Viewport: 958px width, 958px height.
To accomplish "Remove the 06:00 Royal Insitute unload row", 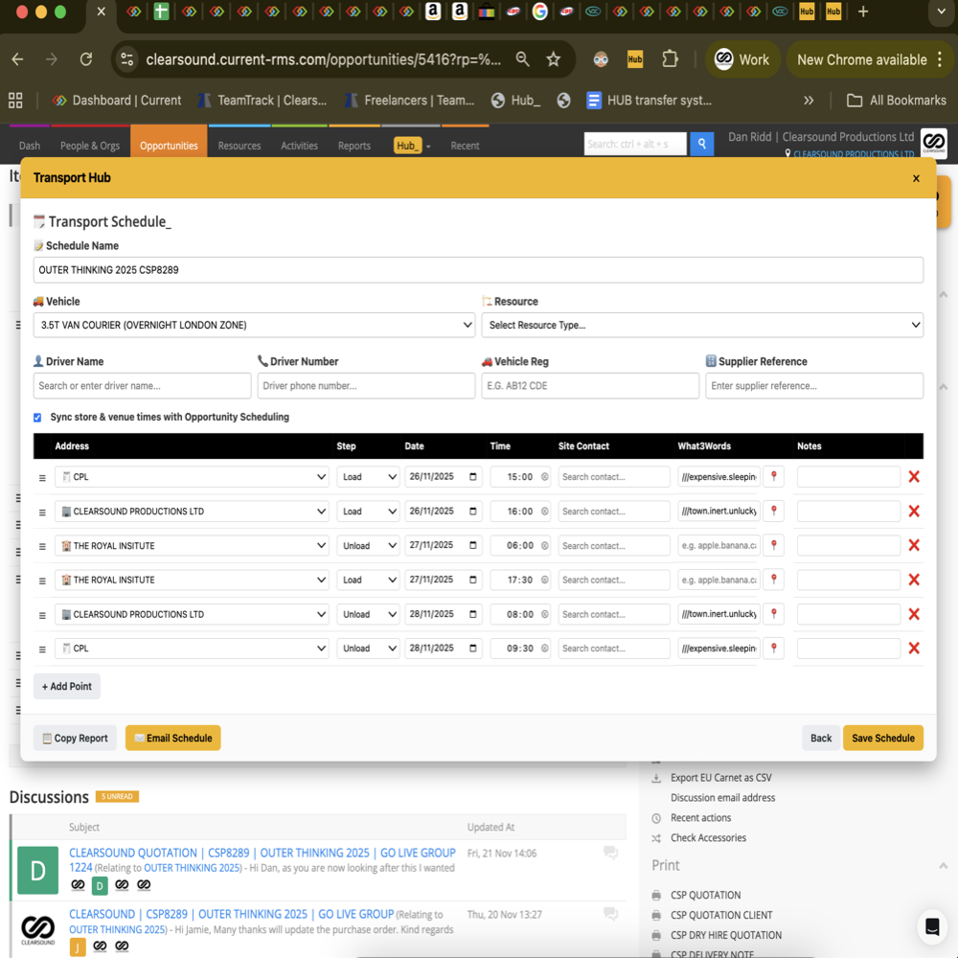I will (913, 545).
